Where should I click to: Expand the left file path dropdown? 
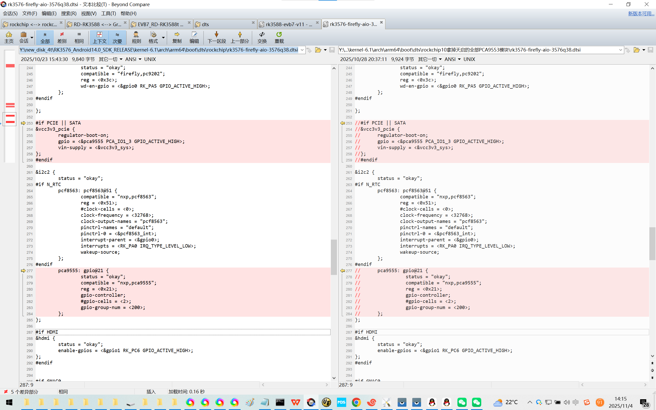coord(302,50)
